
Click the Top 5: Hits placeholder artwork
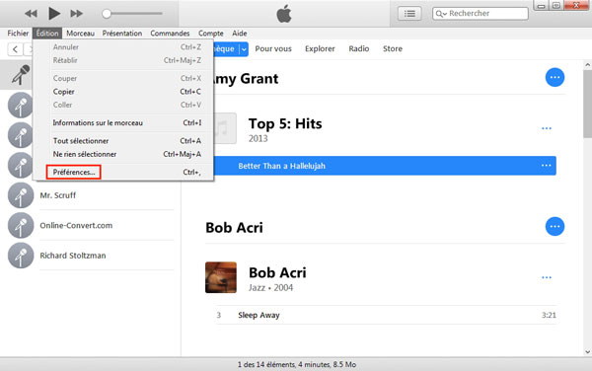point(225,128)
